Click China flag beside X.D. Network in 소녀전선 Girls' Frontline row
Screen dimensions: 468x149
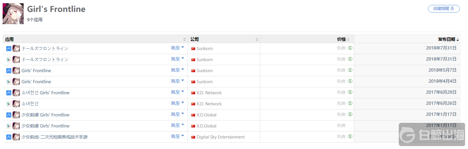(193, 93)
